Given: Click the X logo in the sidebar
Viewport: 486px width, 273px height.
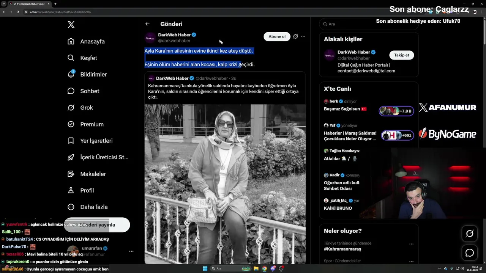Looking at the screenshot, I should tap(71, 25).
